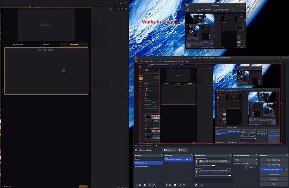The image size is (289, 188).
Task: Click the green status icon in TeamSpeak header
Action: click(111, 9)
